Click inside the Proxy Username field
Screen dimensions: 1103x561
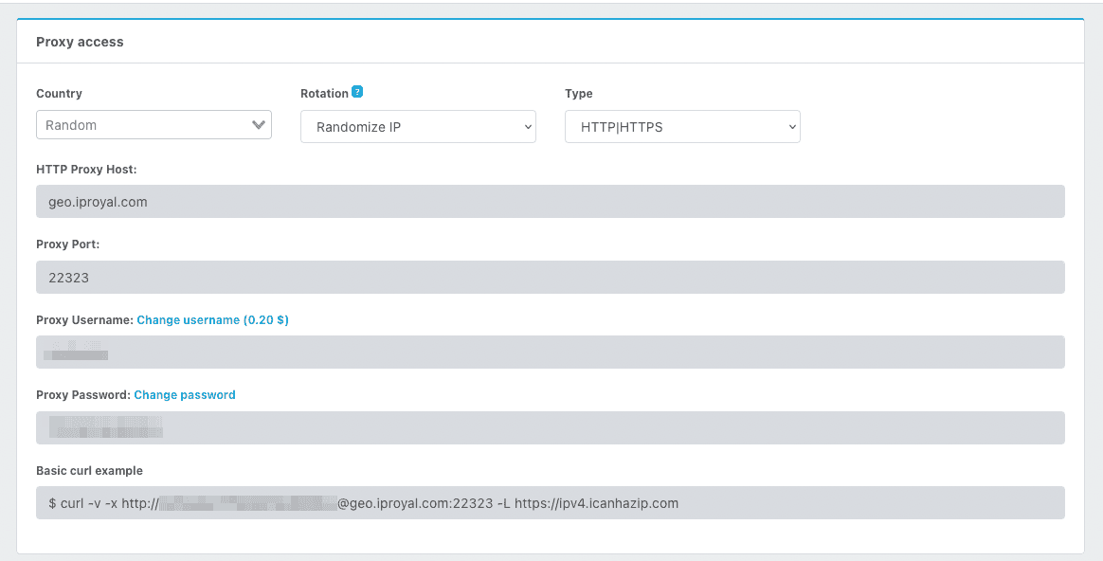pos(550,352)
